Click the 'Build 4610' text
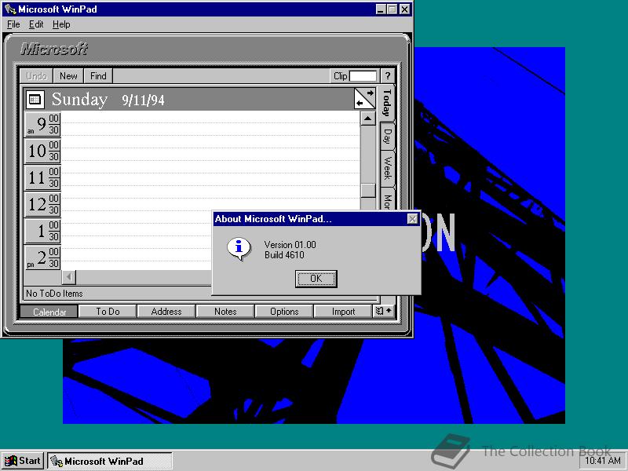This screenshot has width=628, height=471. point(284,255)
